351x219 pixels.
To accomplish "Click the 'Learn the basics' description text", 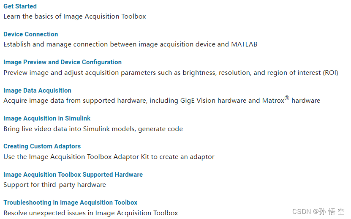I will pyautogui.click(x=74, y=16).
